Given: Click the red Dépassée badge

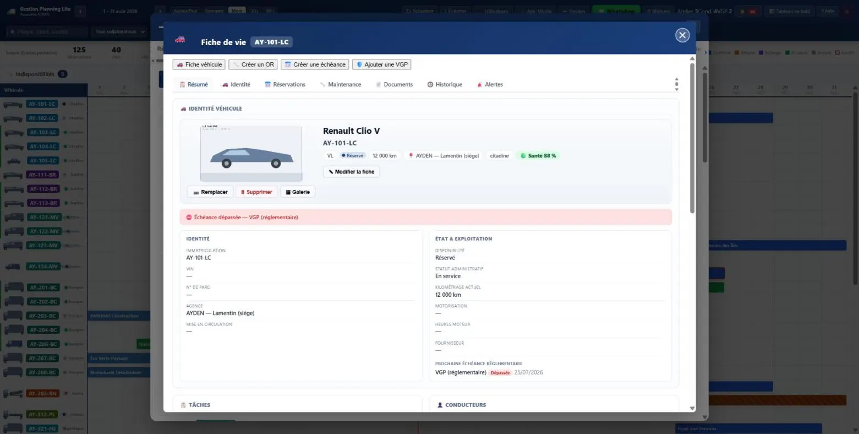Looking at the screenshot, I should coord(500,373).
